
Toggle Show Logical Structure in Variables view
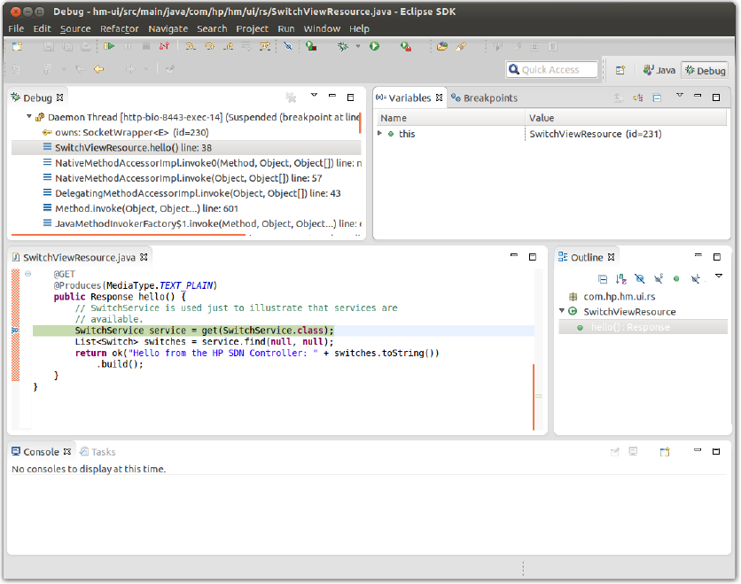pos(637,97)
